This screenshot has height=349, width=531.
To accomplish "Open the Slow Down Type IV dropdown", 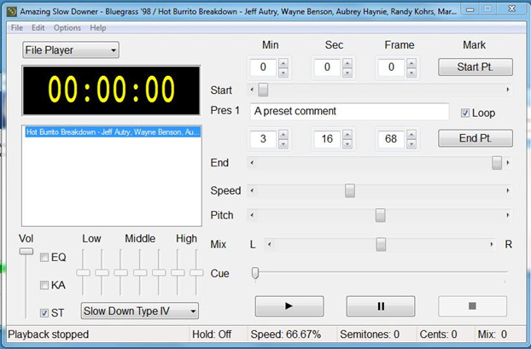I will (x=140, y=311).
